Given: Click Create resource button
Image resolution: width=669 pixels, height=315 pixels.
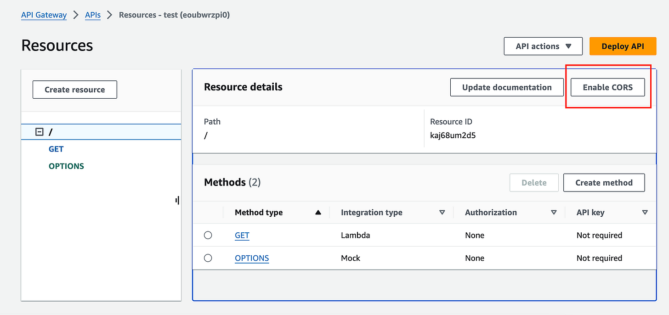Looking at the screenshot, I should pyautogui.click(x=75, y=90).
